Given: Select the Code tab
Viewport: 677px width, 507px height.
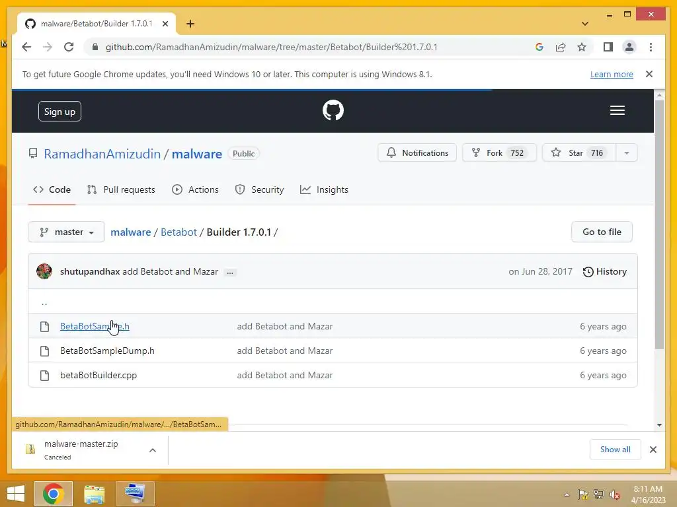Looking at the screenshot, I should coord(52,189).
